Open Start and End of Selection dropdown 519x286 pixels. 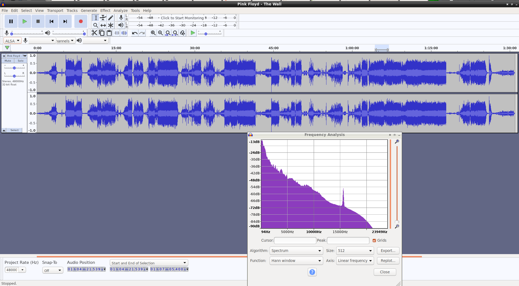pos(149,263)
